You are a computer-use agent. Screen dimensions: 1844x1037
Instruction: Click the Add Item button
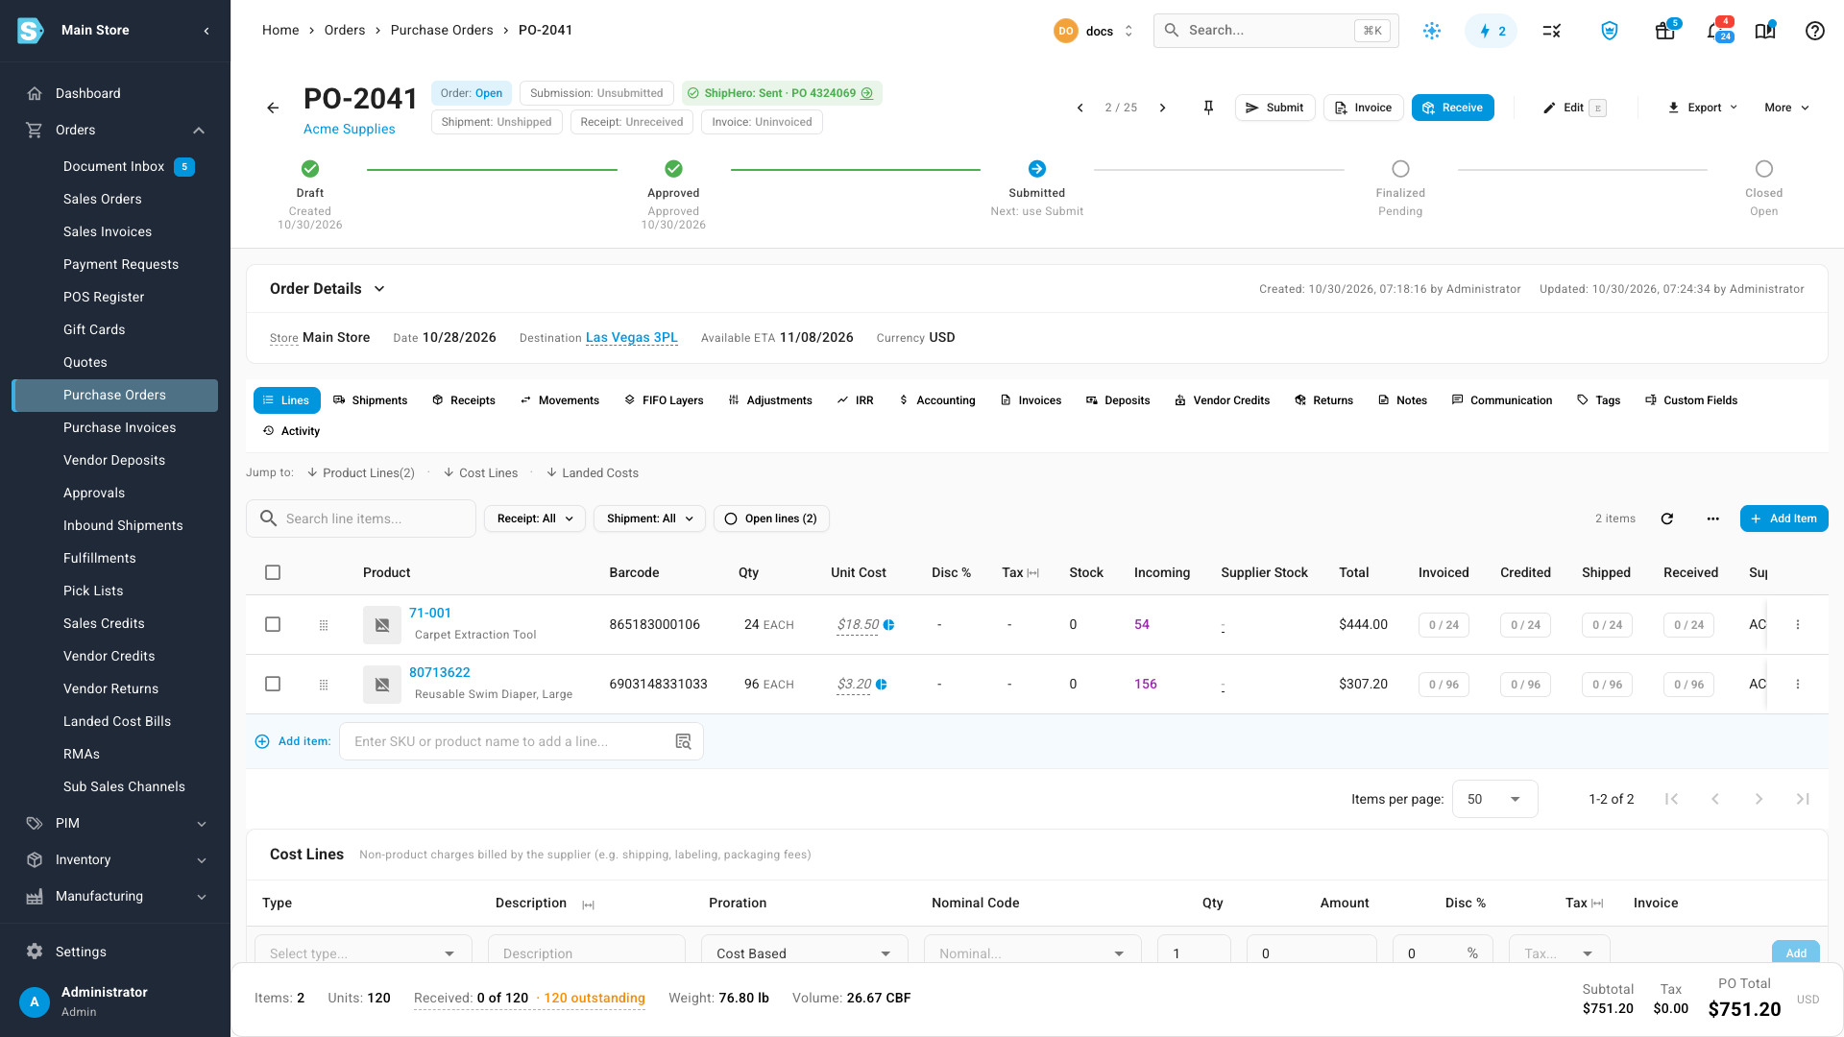point(1783,518)
